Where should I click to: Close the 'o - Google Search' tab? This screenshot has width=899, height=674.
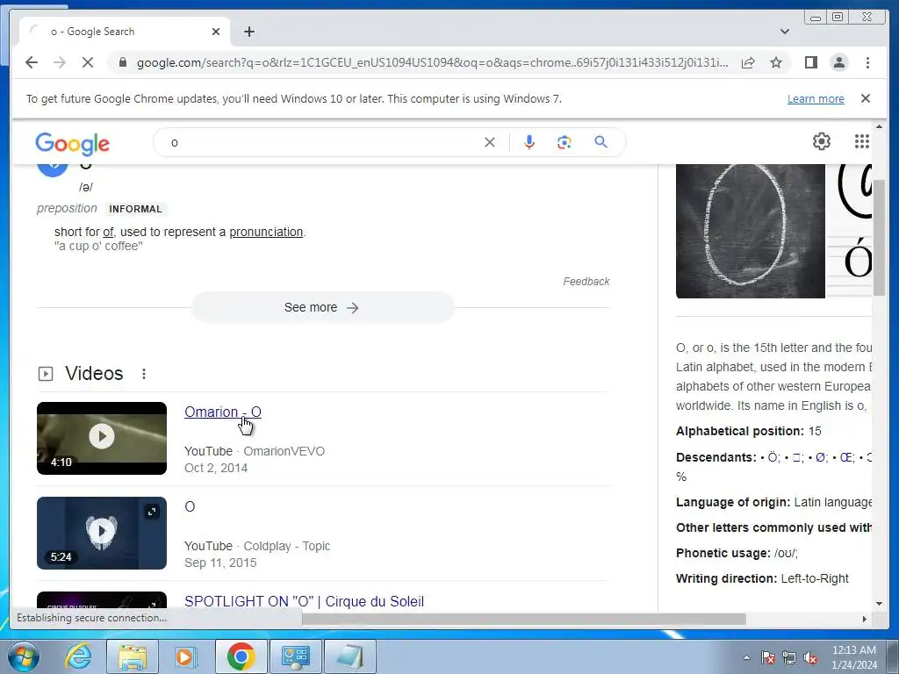[x=216, y=32]
